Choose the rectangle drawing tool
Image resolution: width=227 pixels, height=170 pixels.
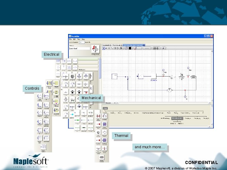(114, 48)
